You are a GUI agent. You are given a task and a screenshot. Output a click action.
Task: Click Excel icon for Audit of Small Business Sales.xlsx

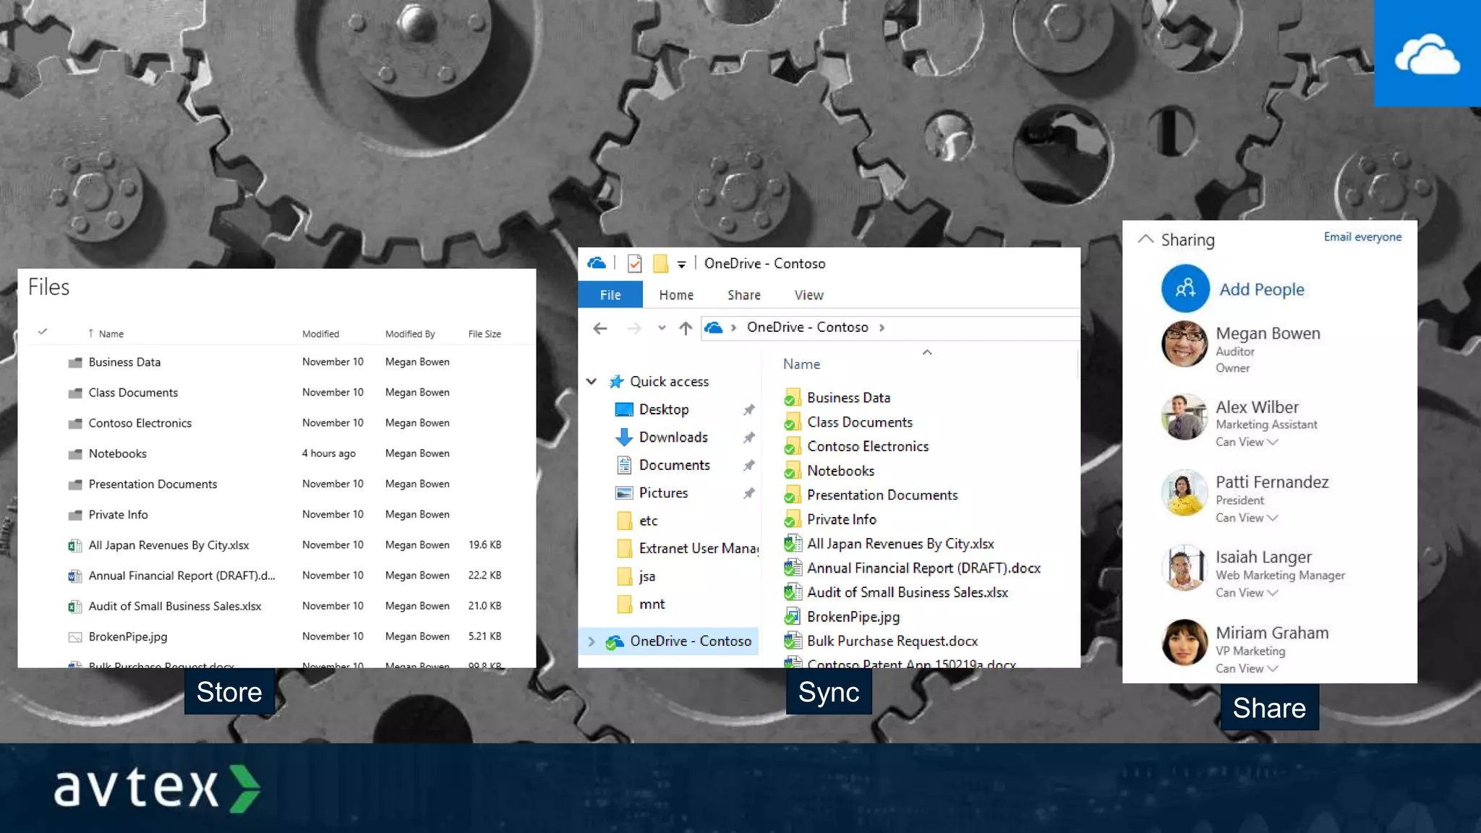point(74,607)
